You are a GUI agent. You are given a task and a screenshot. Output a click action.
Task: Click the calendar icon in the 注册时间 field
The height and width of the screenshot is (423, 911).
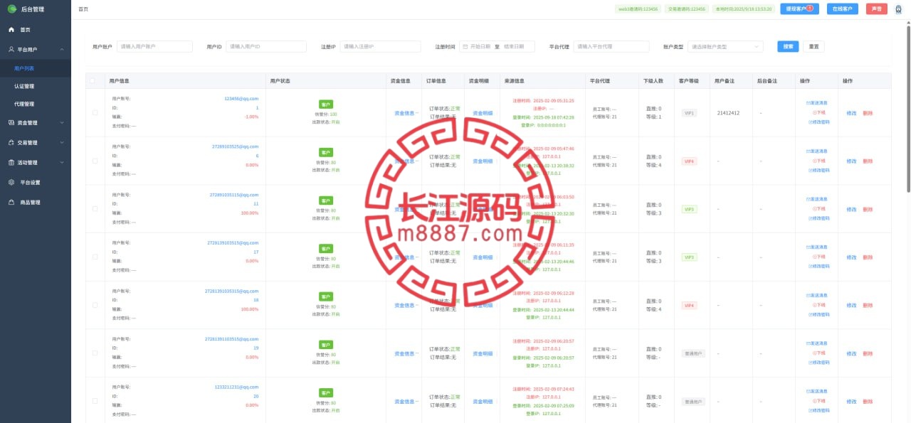tap(465, 46)
